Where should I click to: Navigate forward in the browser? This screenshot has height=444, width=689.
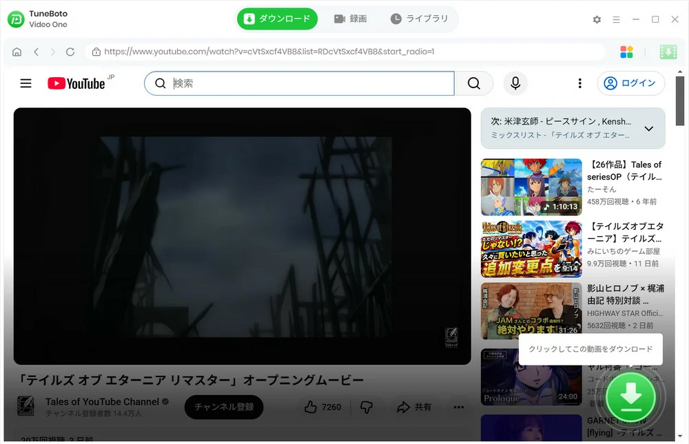[x=53, y=52]
